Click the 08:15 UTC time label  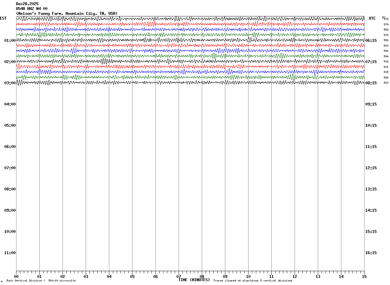pos(371,83)
